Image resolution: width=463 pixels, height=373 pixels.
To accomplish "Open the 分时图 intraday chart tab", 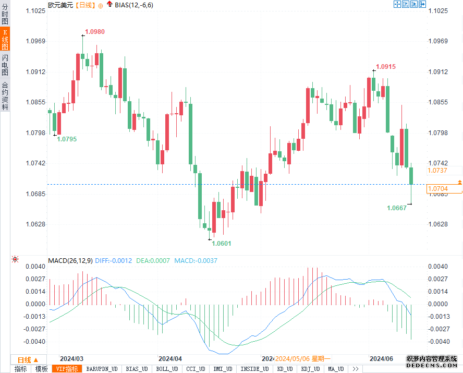I will tap(5, 14).
